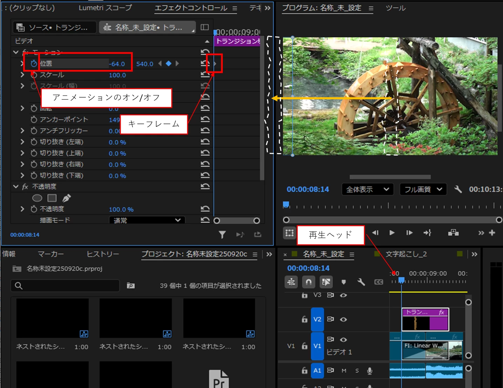Image resolution: width=503 pixels, height=388 pixels.
Task: Switch to the Lumetri スコープ tab
Action: tap(105, 8)
